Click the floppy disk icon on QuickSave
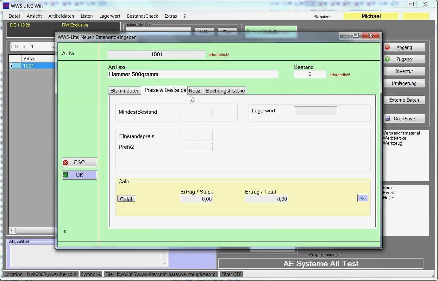Screen dimensions: 438x281 click(387, 119)
